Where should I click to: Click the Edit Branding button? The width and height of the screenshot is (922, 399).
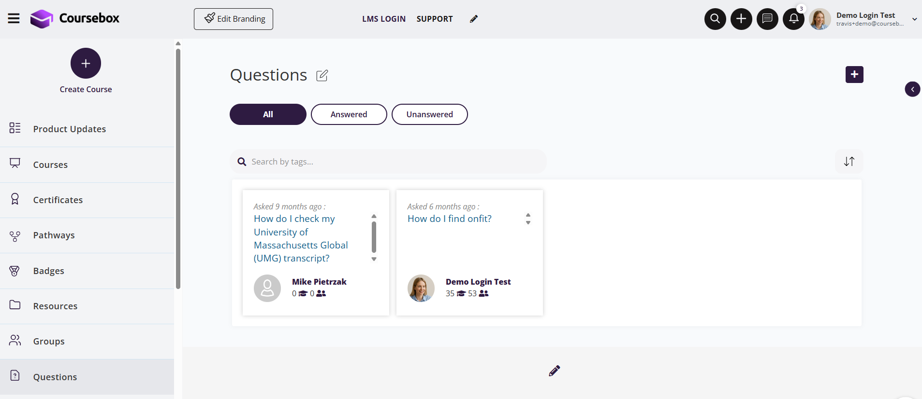click(234, 19)
